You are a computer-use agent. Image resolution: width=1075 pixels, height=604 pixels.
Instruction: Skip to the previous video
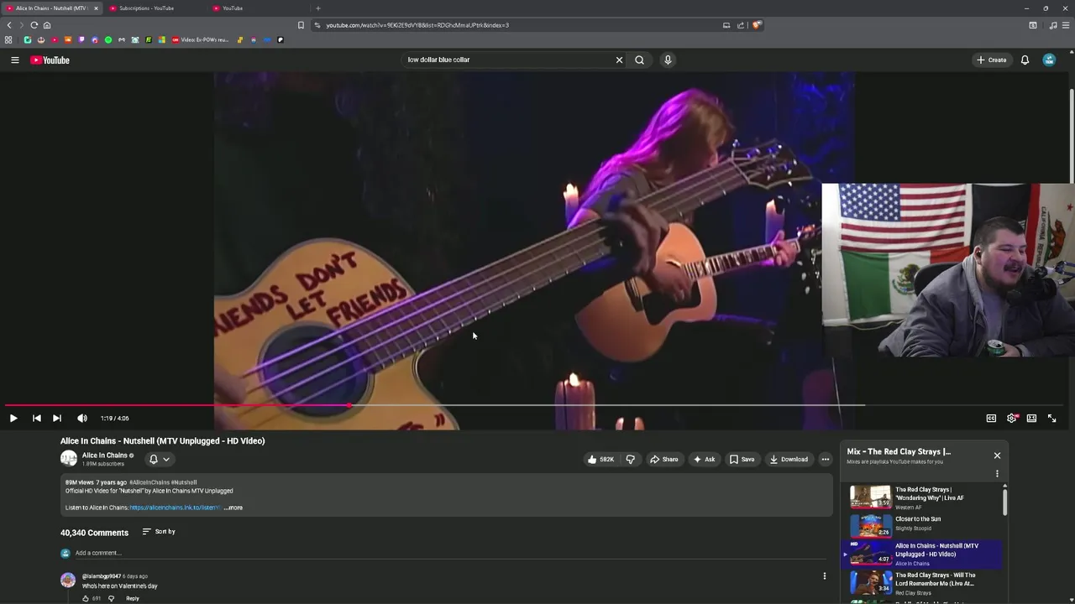click(x=36, y=418)
